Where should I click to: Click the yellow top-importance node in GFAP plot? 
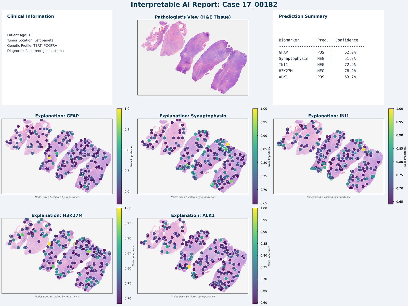[49, 157]
